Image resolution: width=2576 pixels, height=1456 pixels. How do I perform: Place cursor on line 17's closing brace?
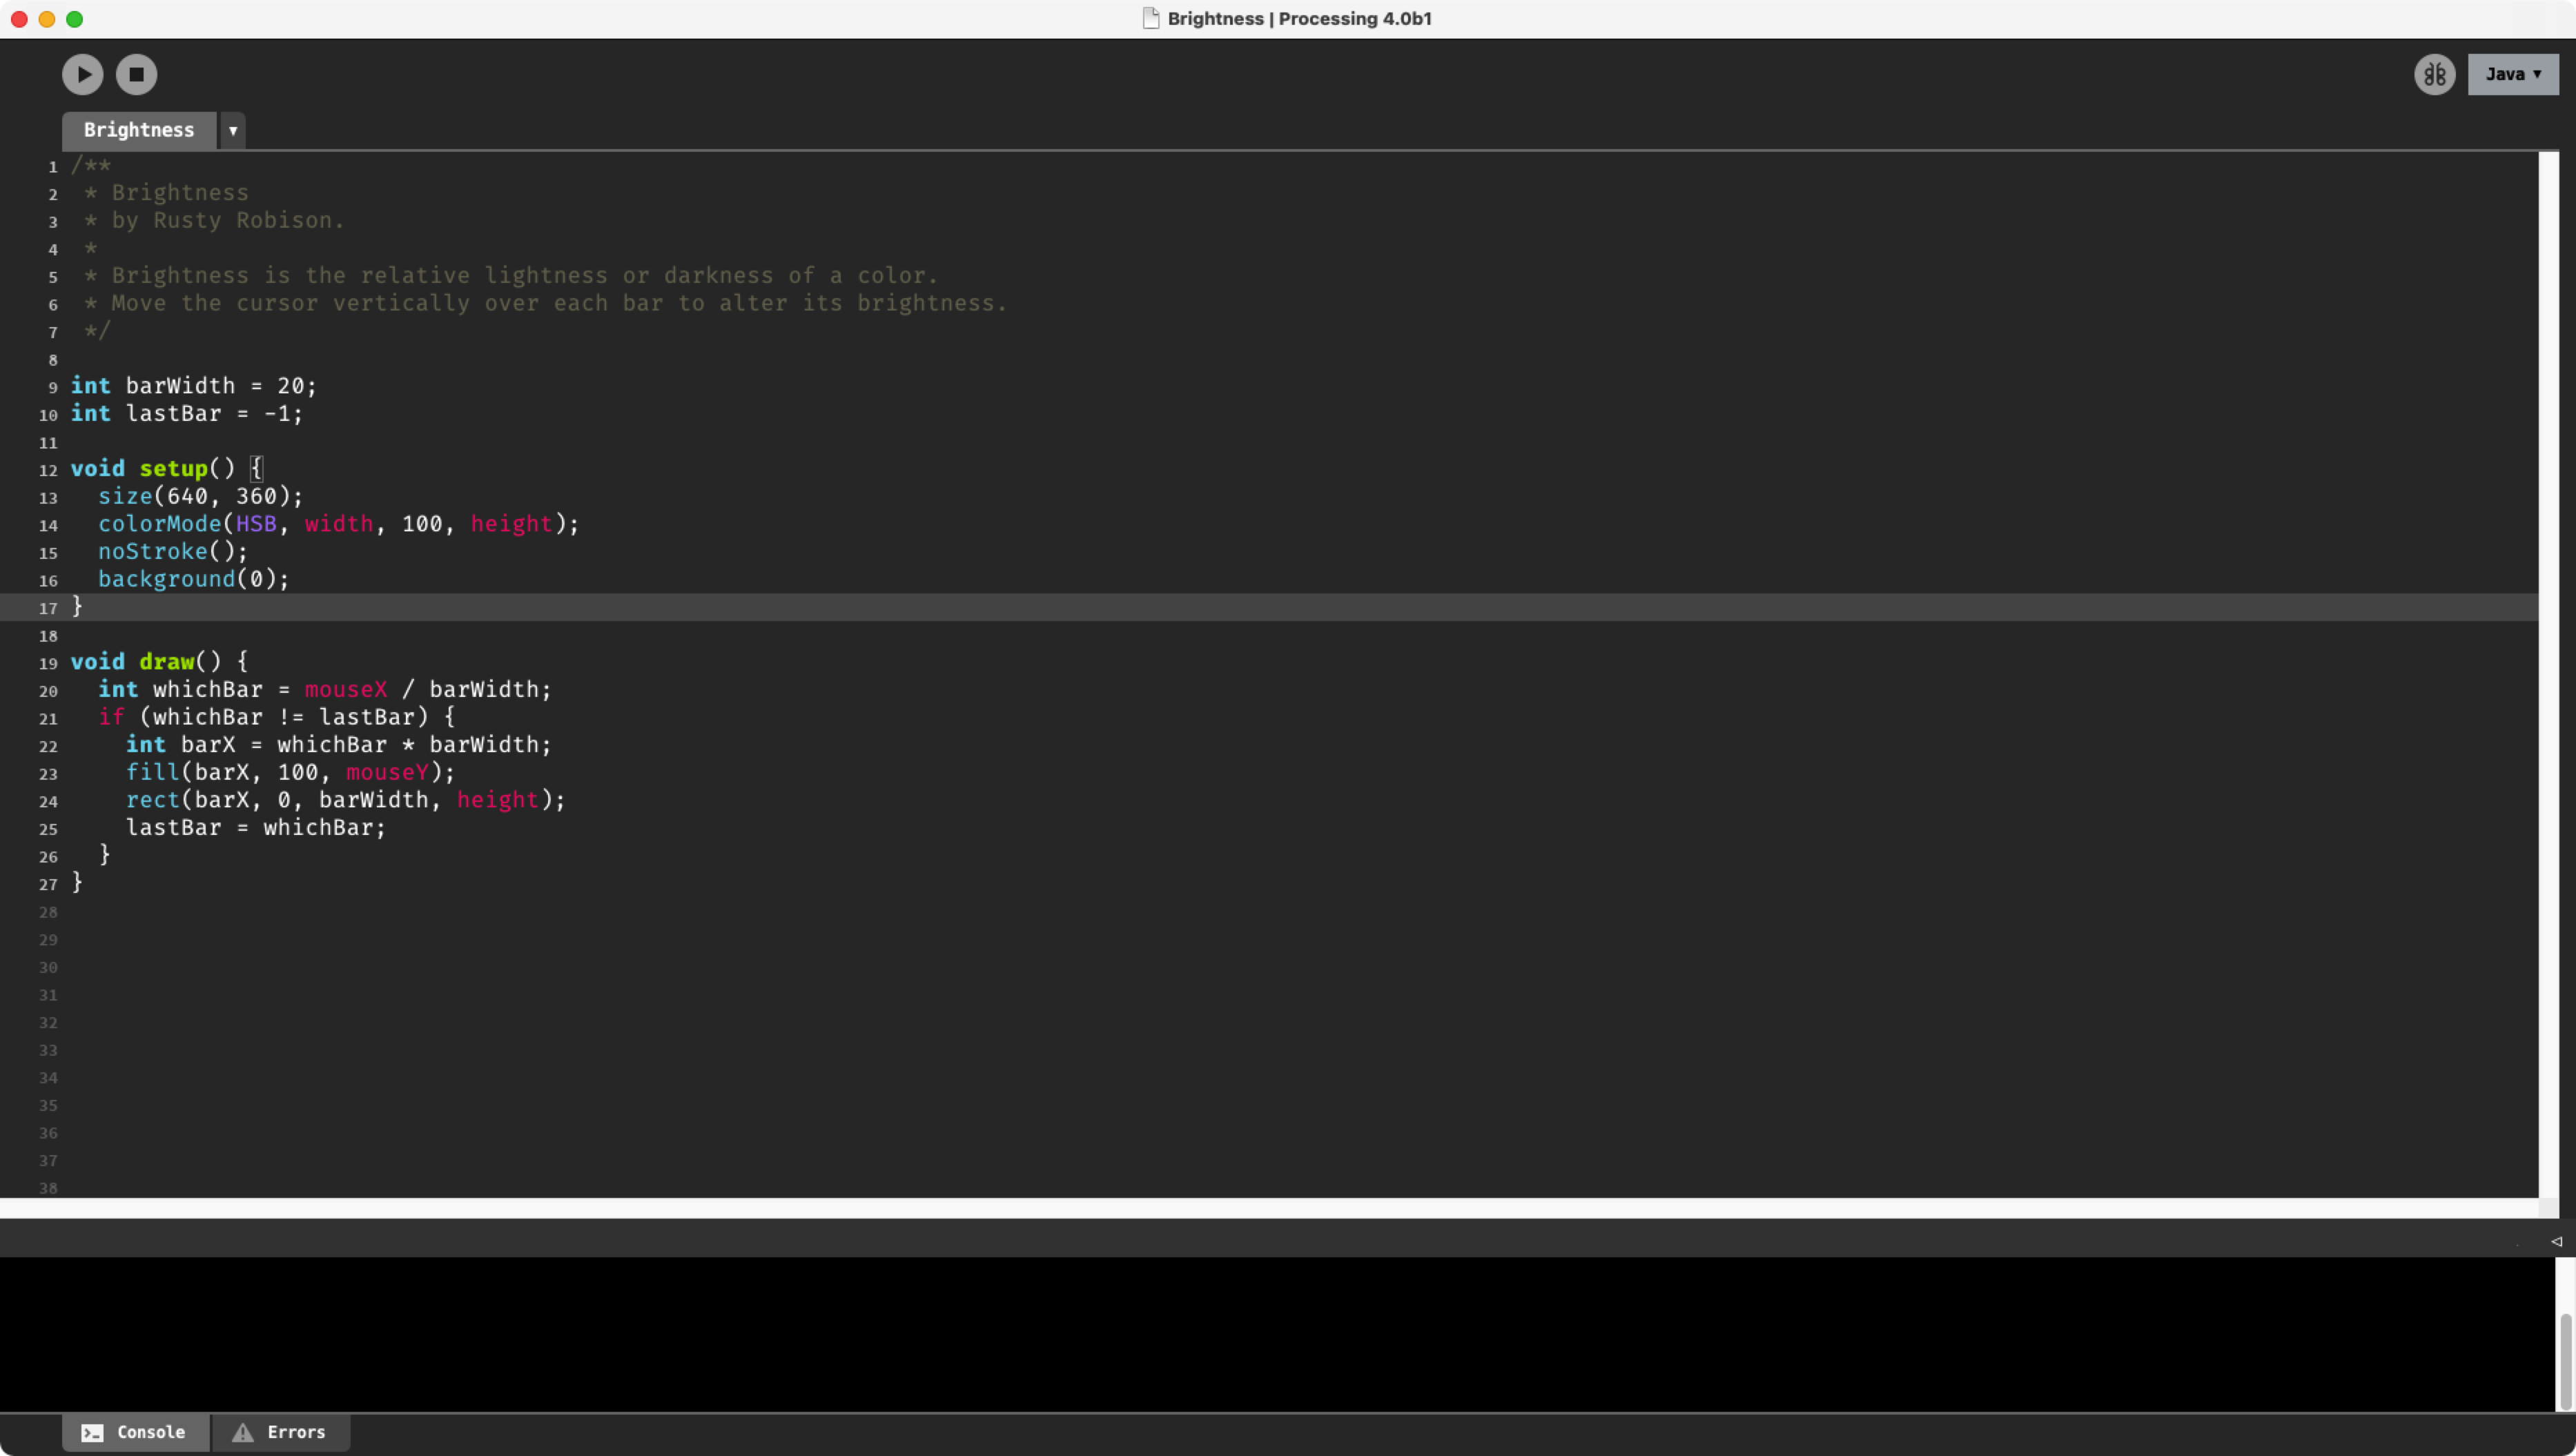77,606
